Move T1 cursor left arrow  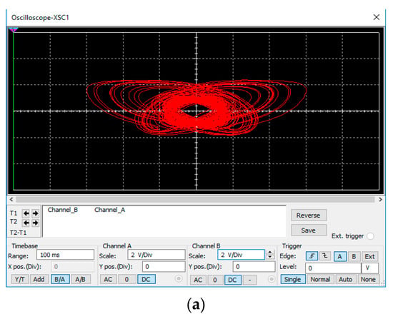26,213
